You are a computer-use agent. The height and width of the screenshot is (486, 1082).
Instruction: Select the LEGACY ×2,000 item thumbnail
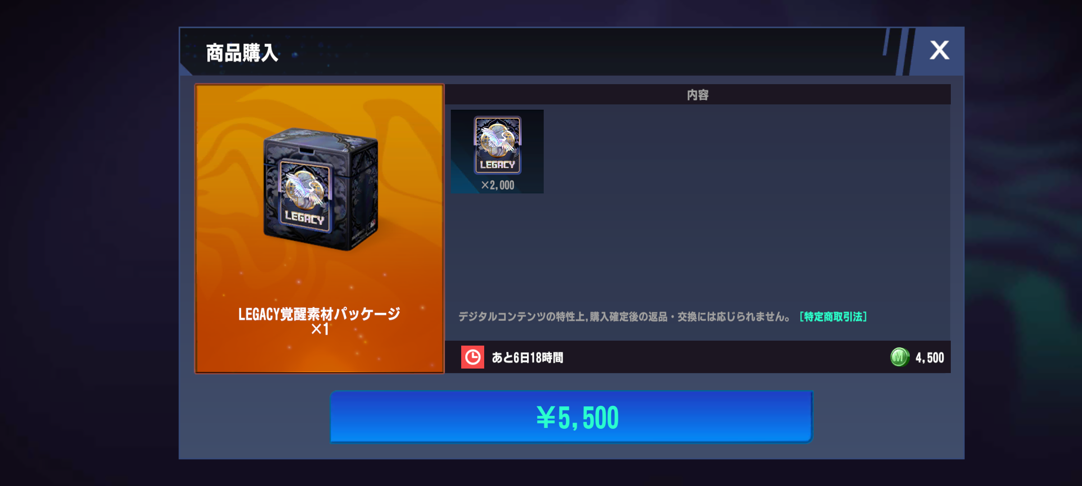click(497, 152)
